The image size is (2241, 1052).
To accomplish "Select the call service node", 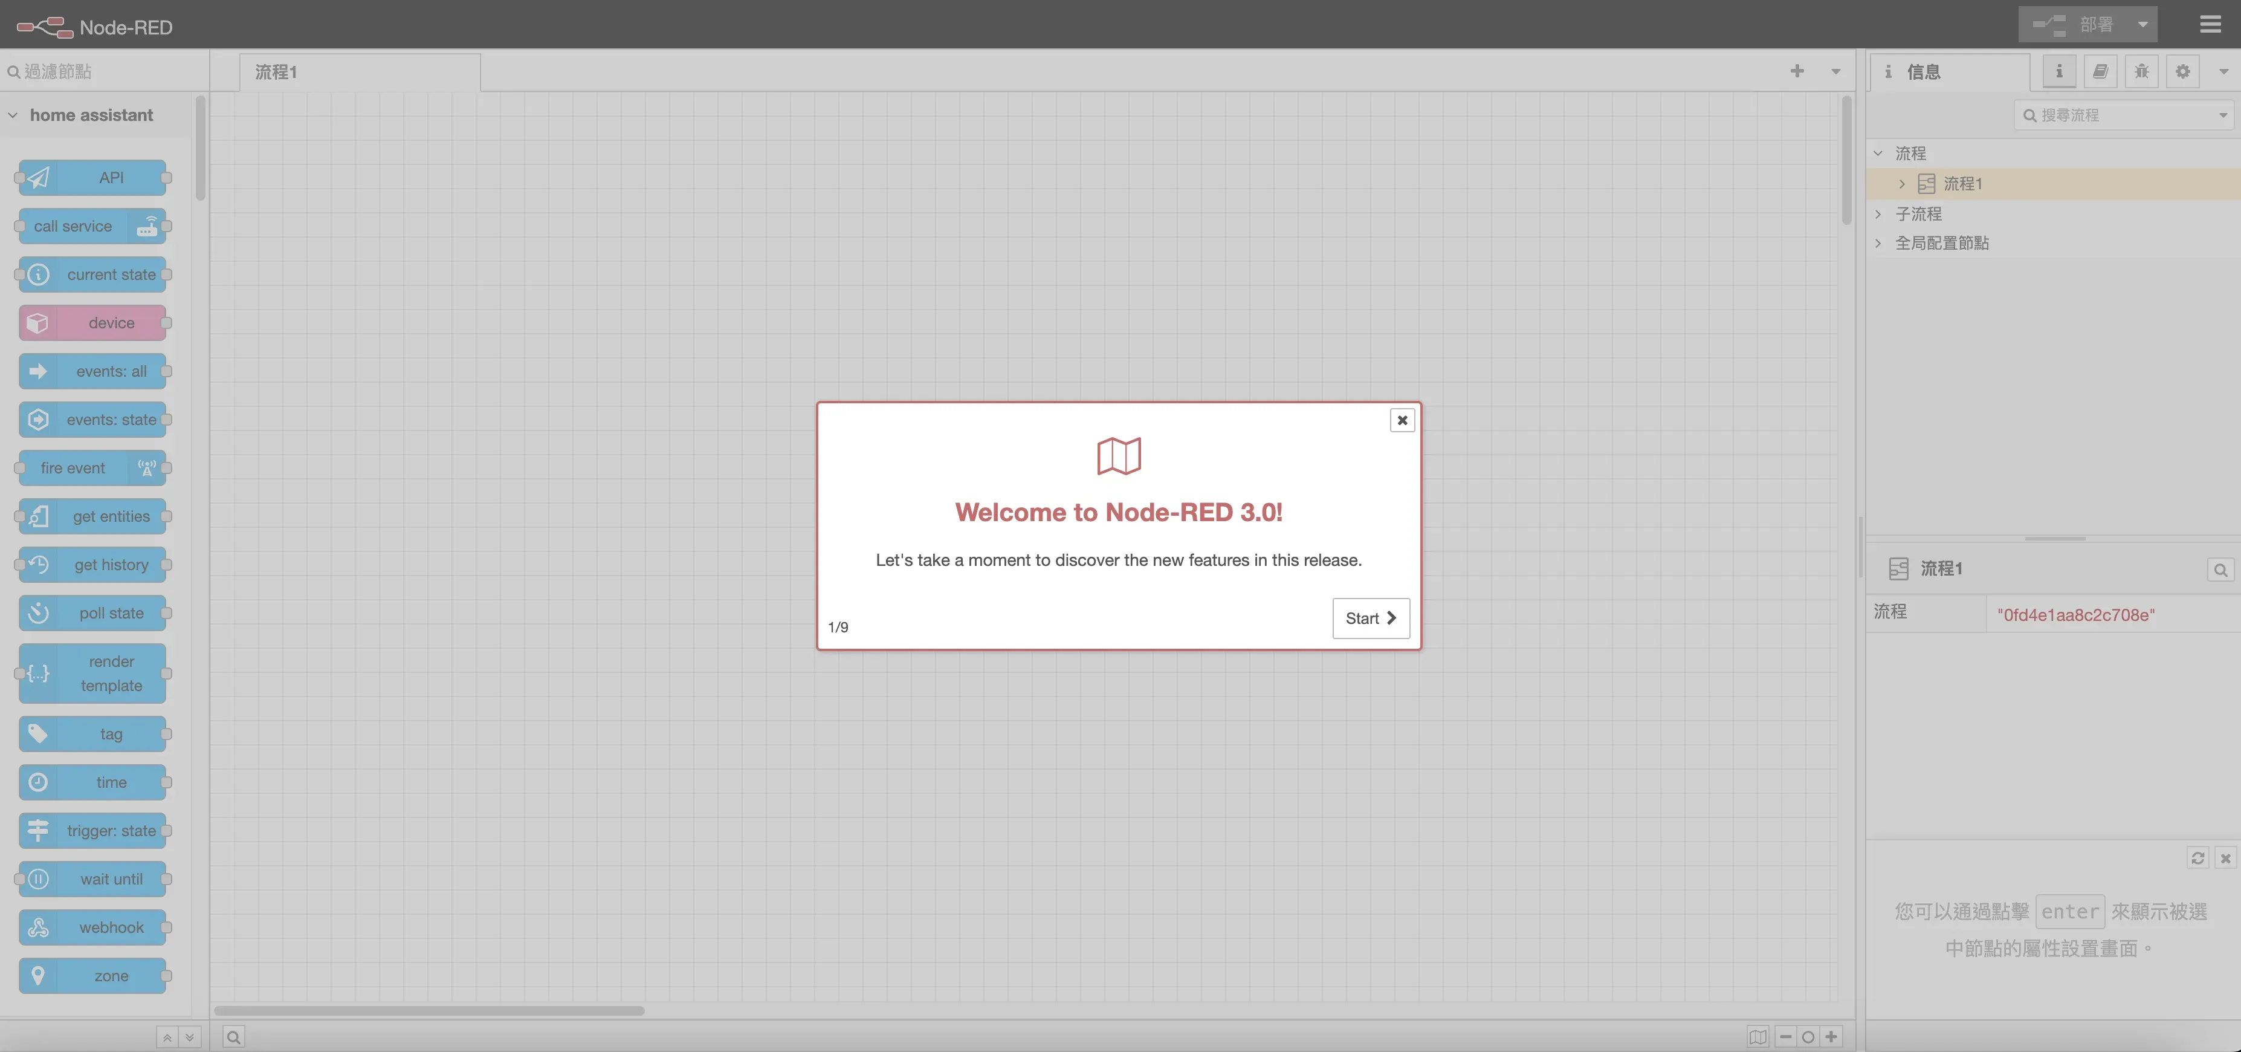I will point(92,226).
